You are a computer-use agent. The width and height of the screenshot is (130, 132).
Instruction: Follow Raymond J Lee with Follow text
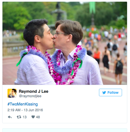pyautogui.click(x=113, y=92)
